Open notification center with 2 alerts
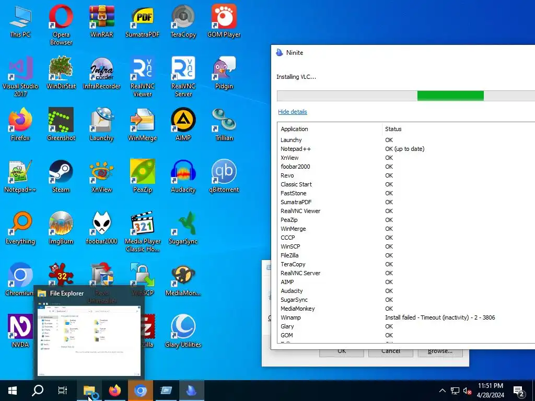Image resolution: width=535 pixels, height=401 pixels. tap(519, 391)
